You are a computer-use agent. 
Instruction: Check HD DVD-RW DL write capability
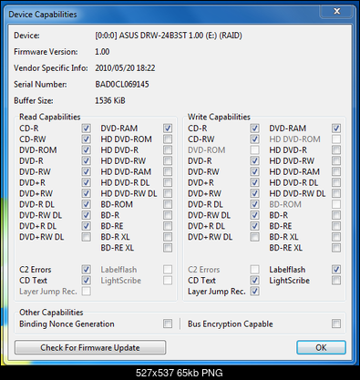[336, 193]
